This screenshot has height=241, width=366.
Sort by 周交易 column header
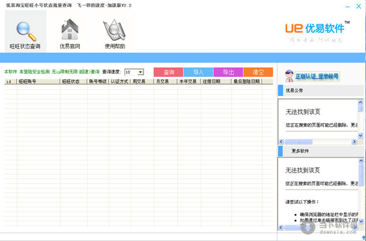142,82
